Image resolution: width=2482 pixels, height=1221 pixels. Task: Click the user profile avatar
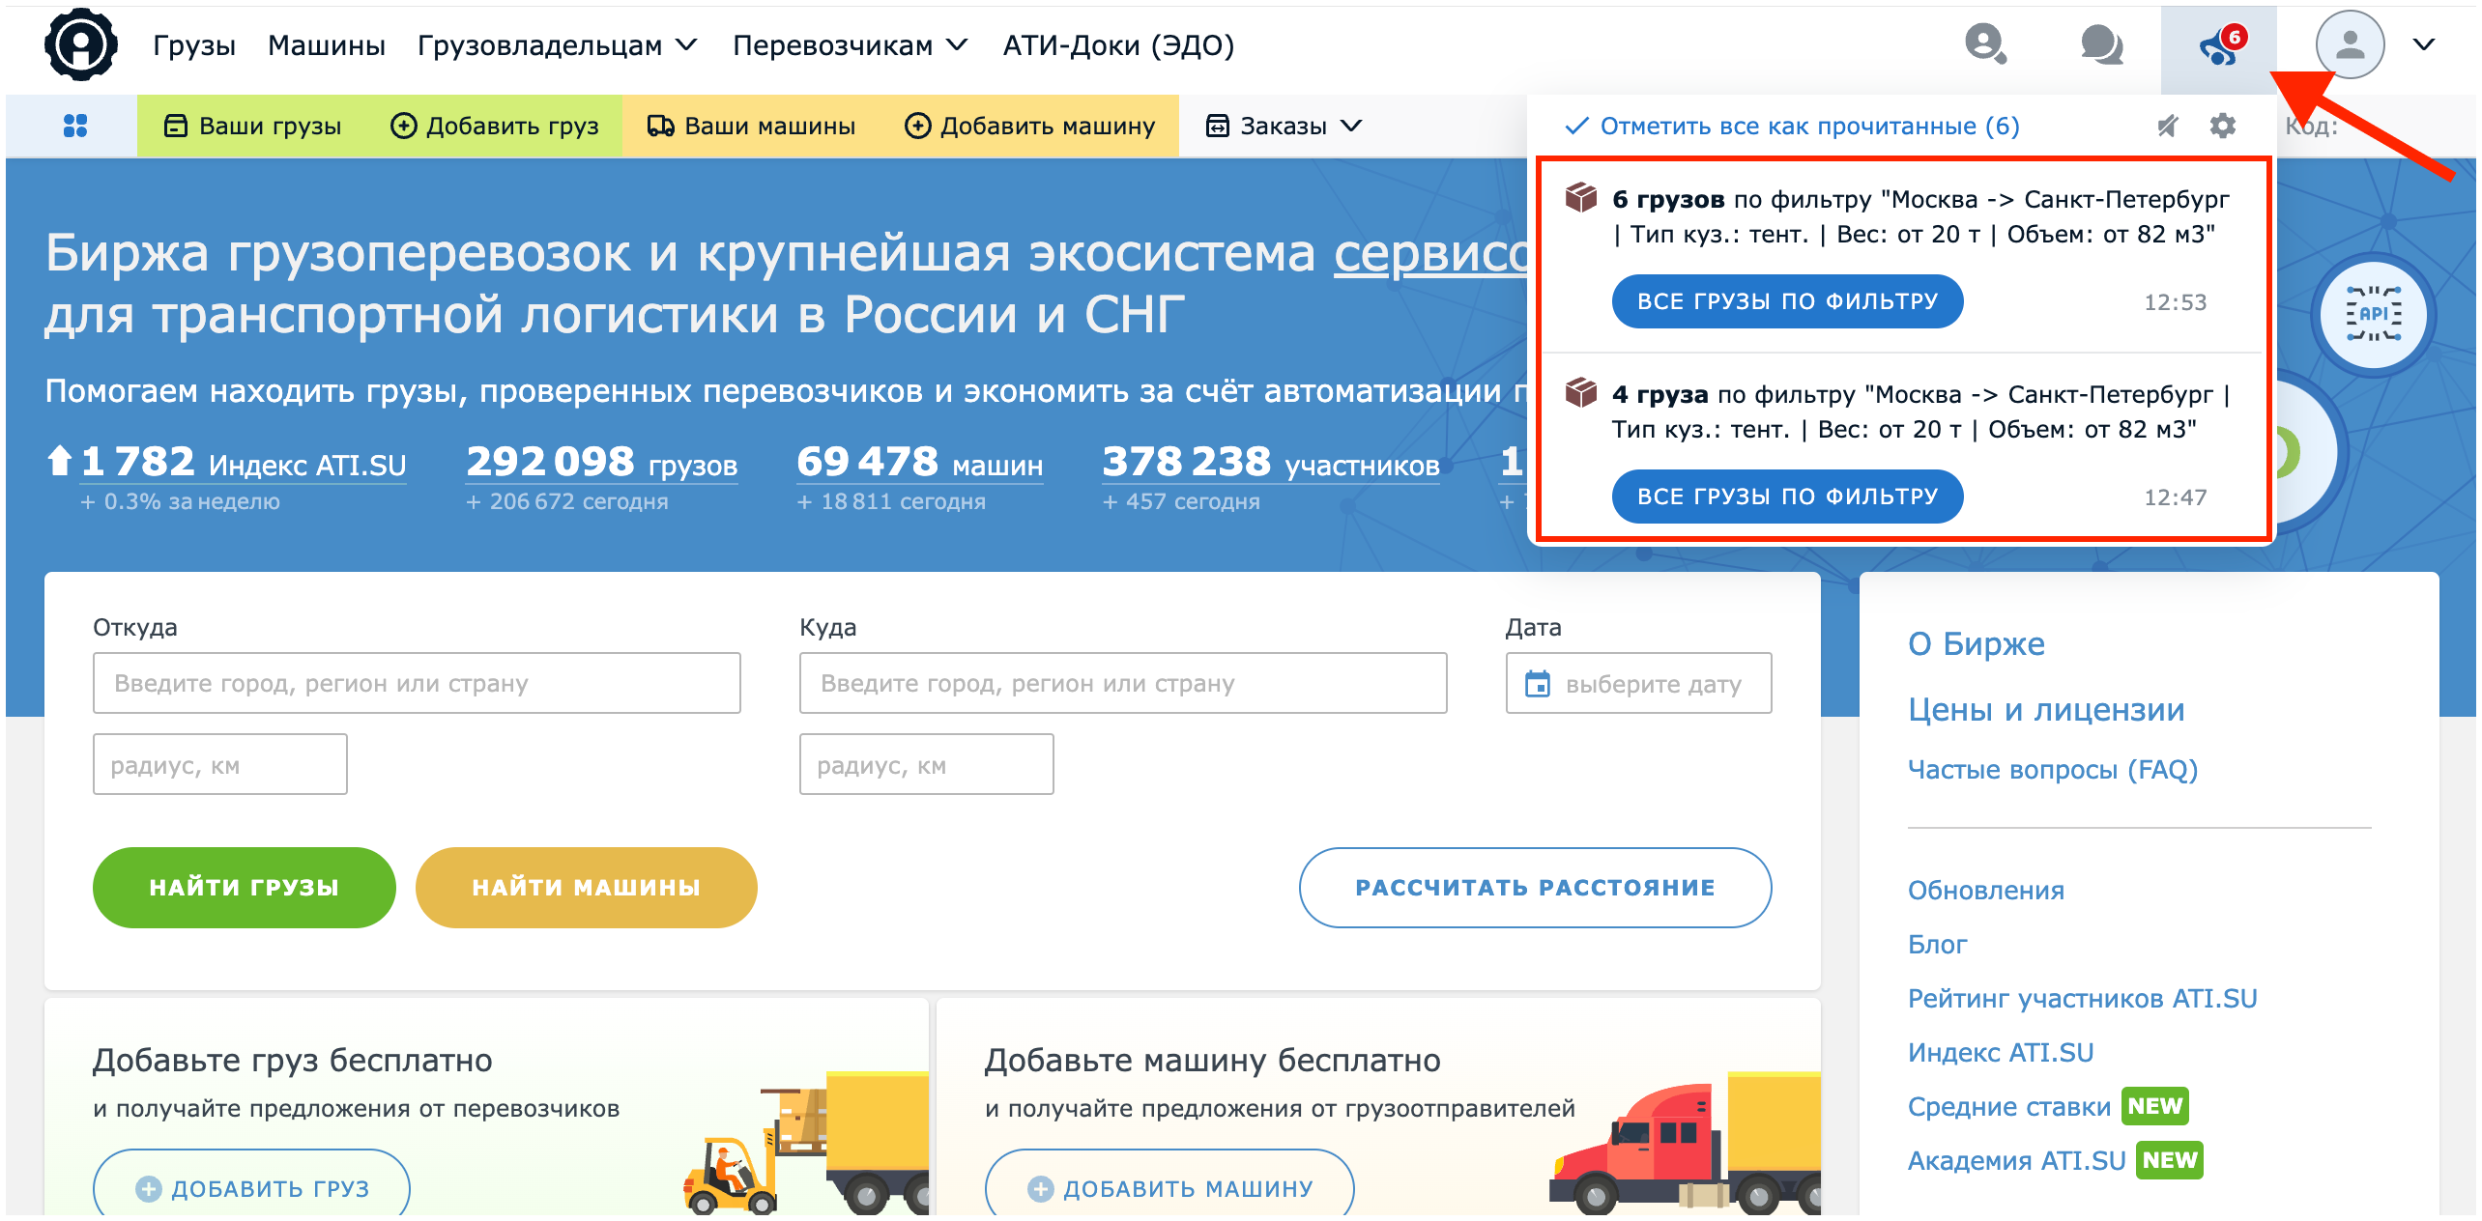point(2350,44)
